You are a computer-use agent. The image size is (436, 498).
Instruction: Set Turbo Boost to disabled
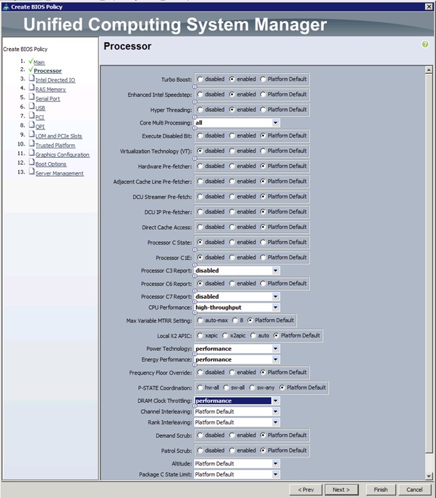click(x=200, y=79)
